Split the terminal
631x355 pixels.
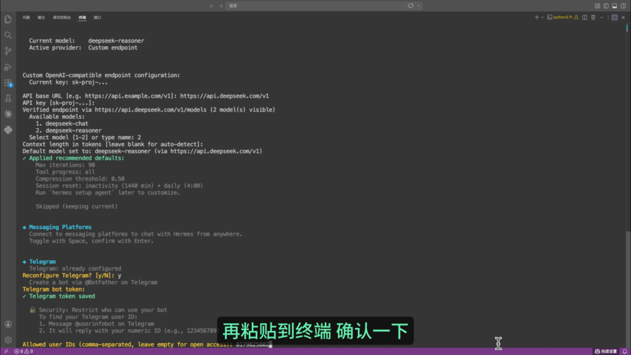point(585,17)
